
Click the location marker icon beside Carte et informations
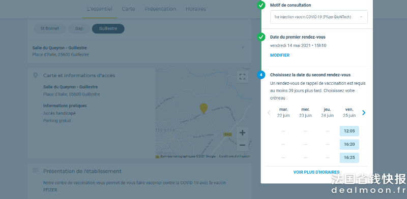click(x=36, y=76)
